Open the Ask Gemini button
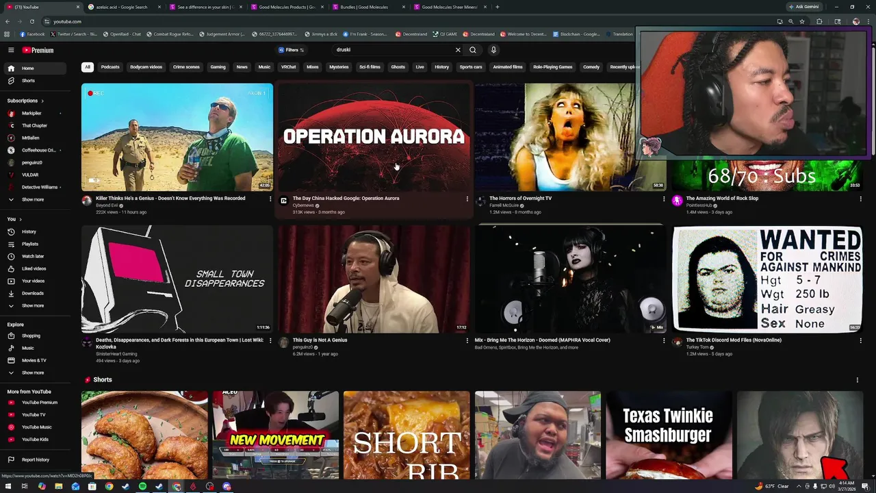Viewport: 876px width, 493px height. 803,7
